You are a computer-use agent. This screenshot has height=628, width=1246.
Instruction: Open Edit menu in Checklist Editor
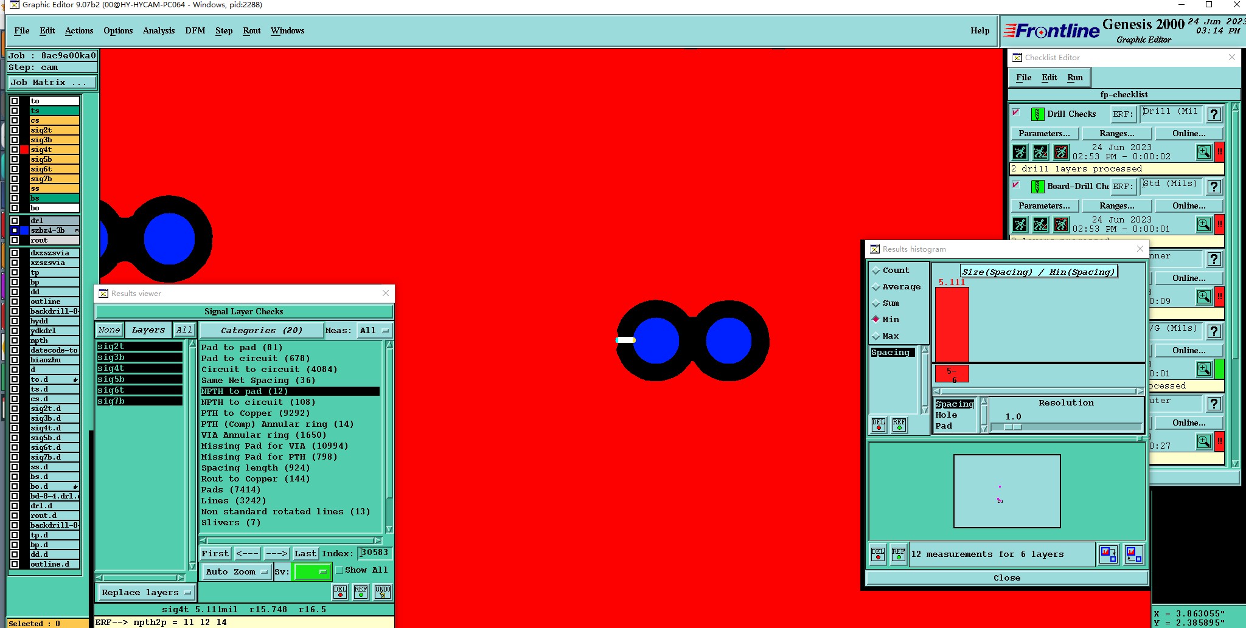(x=1049, y=77)
